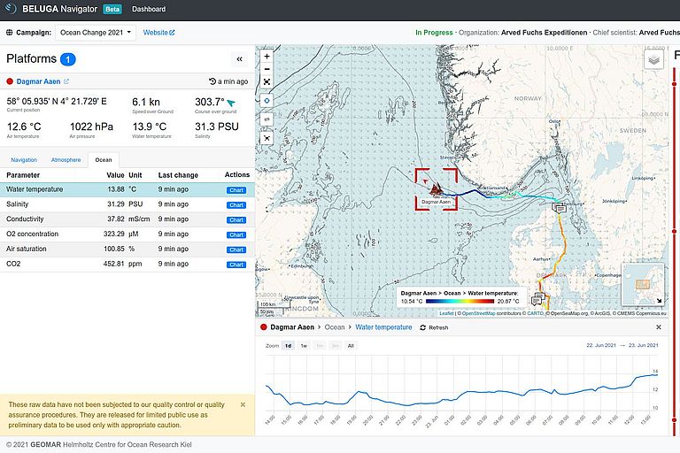Switch to the Navigation tab

(x=24, y=160)
